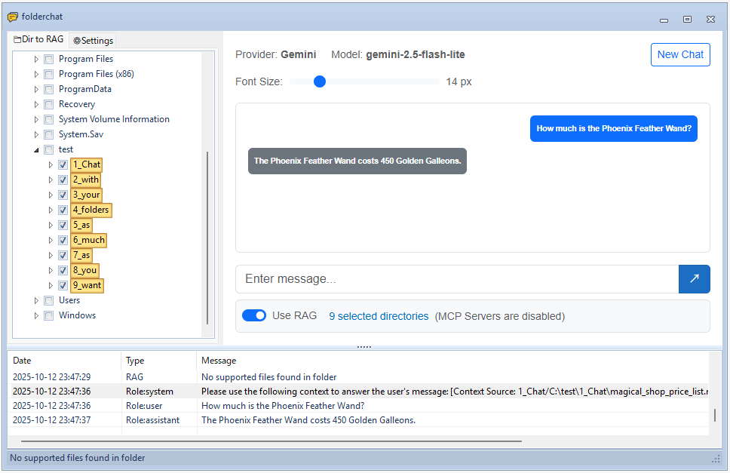The height and width of the screenshot is (473, 730).
Task: Click the folder icon next to Windows
Action: (48, 315)
